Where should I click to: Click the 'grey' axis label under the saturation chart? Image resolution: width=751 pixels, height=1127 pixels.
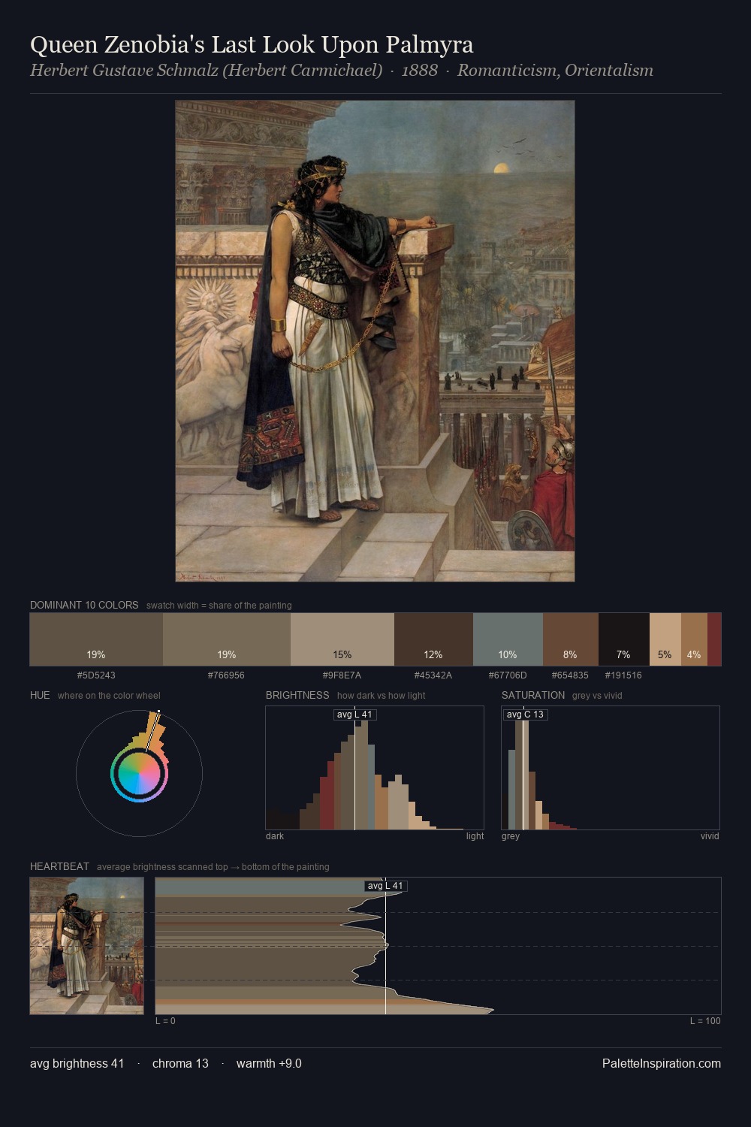coord(511,836)
